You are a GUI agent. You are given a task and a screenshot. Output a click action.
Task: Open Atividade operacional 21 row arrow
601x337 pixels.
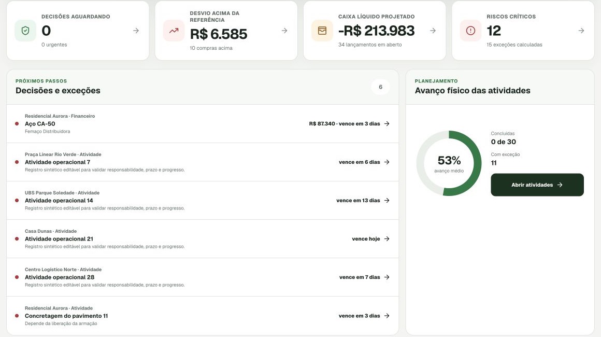(x=387, y=239)
